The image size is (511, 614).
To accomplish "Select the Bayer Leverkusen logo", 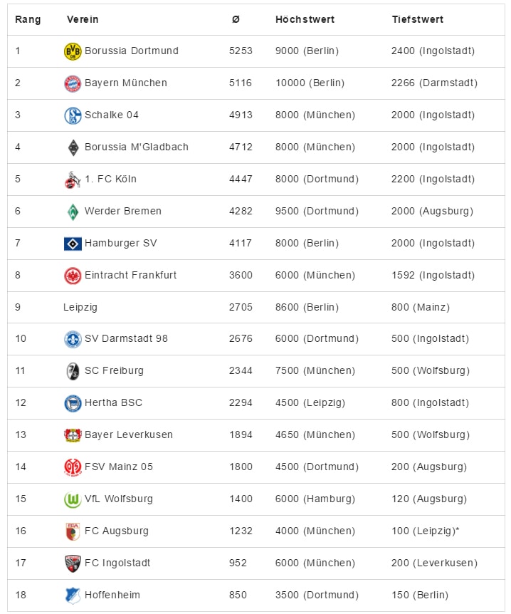I will click(73, 435).
